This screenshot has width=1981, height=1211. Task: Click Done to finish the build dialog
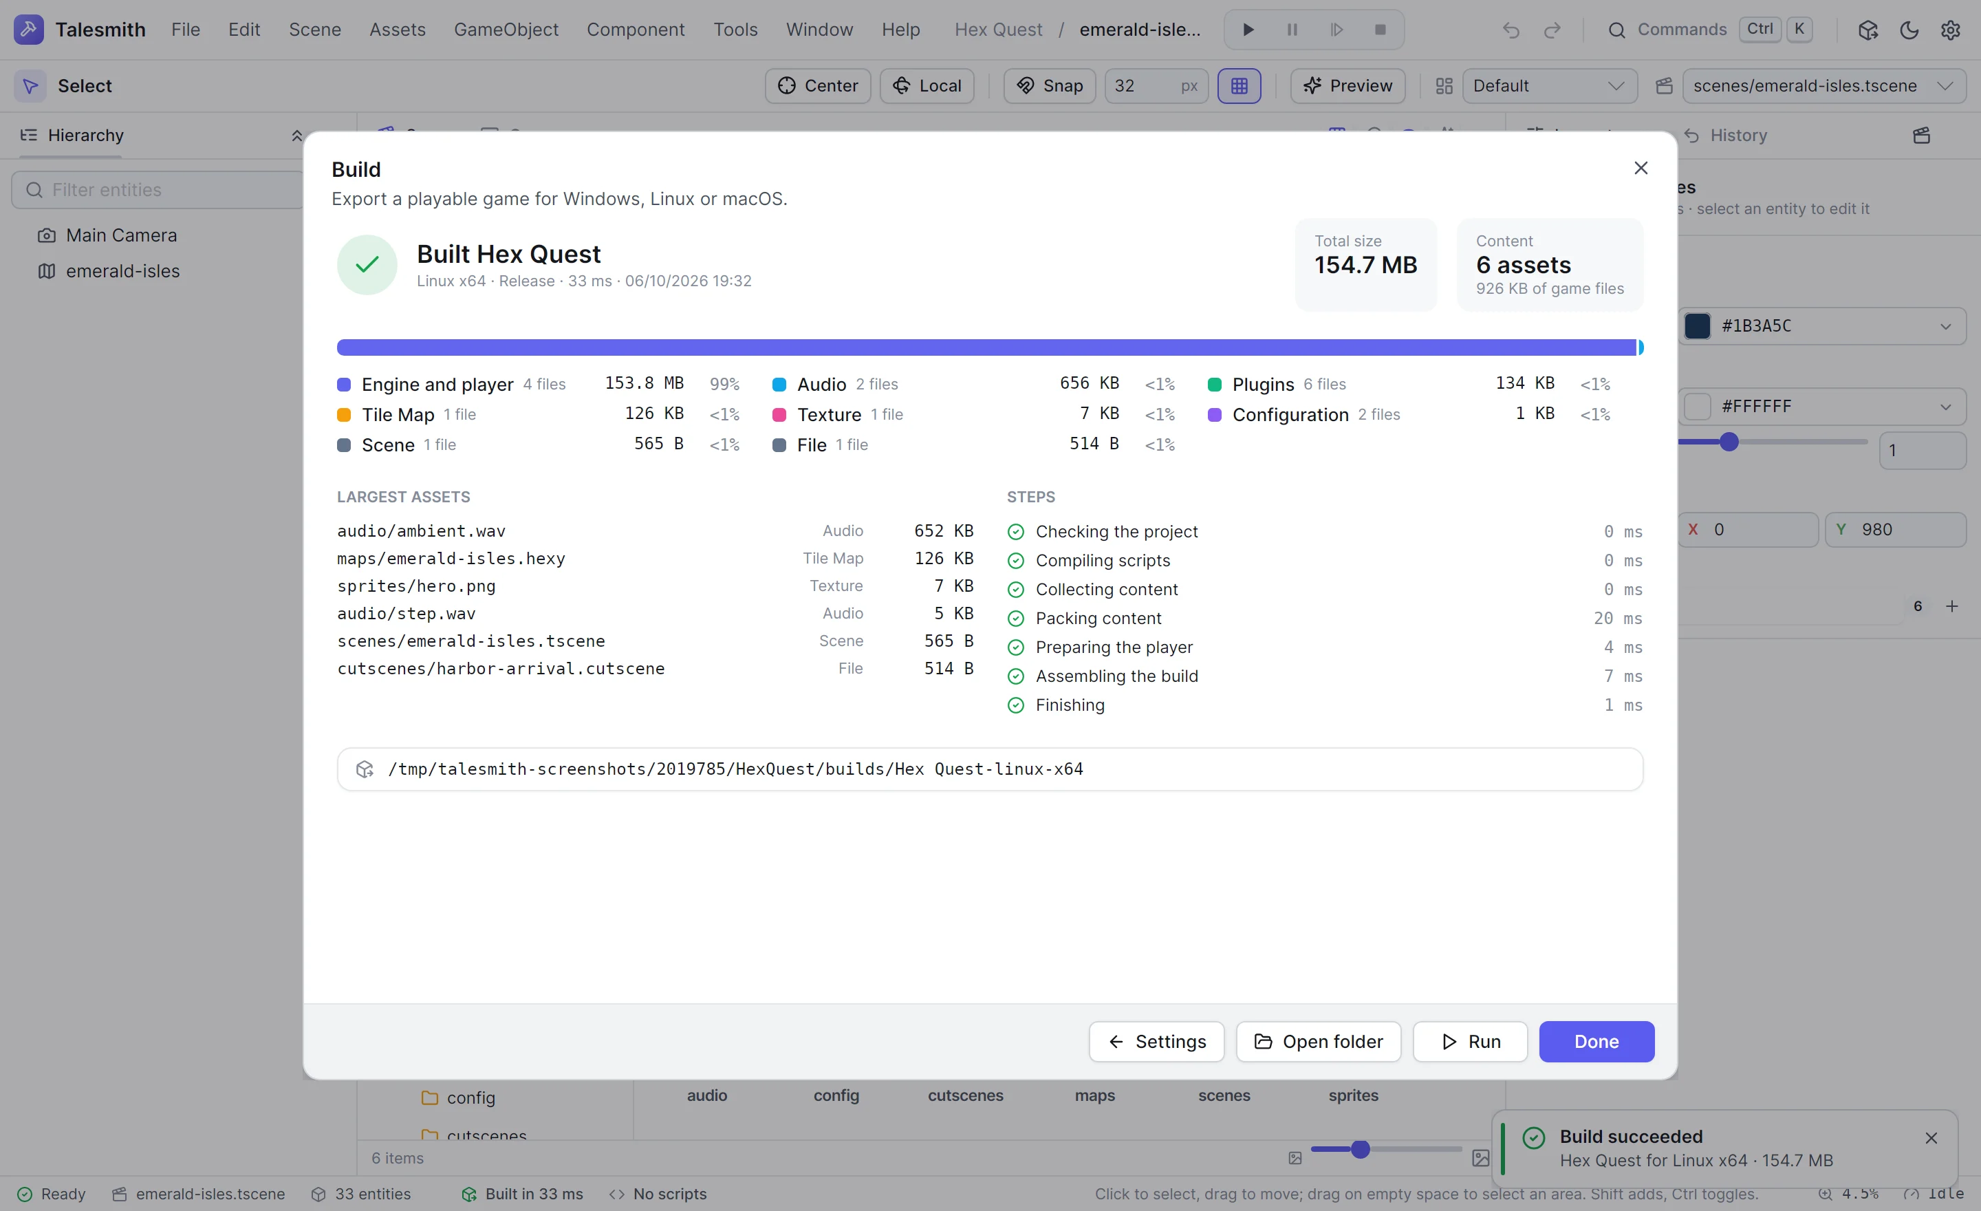tap(1596, 1041)
